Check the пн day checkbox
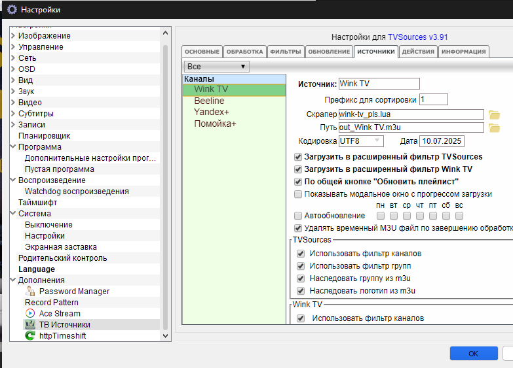The width and height of the screenshot is (513, 368). (x=381, y=216)
